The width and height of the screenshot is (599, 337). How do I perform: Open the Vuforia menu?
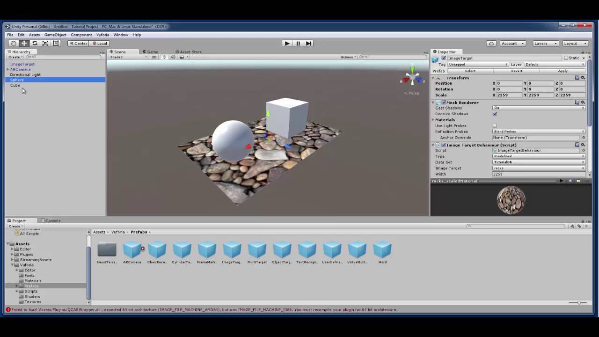102,35
